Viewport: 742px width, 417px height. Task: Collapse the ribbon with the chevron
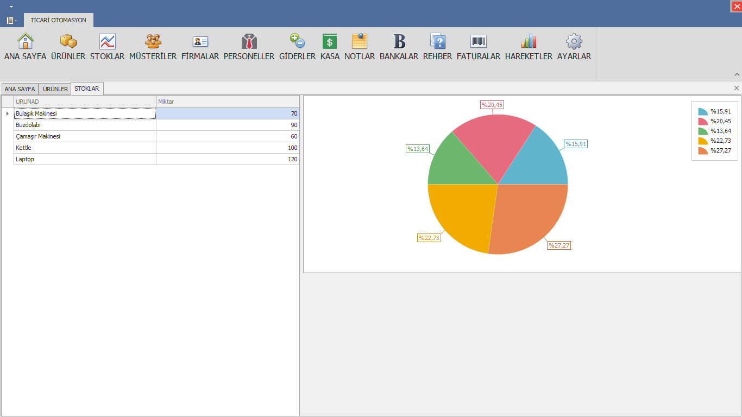pyautogui.click(x=737, y=74)
